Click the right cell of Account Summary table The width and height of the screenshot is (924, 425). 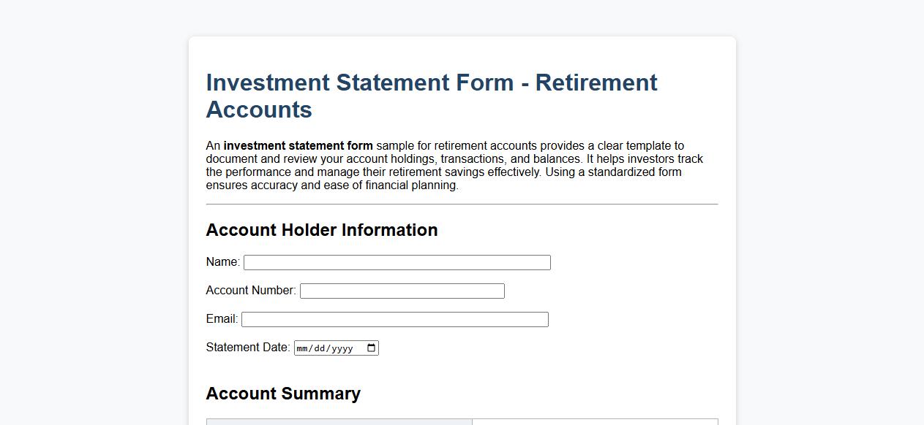coord(593,423)
